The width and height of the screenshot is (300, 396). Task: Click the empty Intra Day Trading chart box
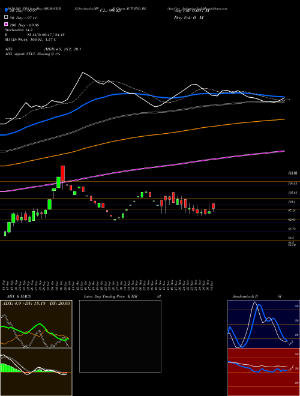120,336
